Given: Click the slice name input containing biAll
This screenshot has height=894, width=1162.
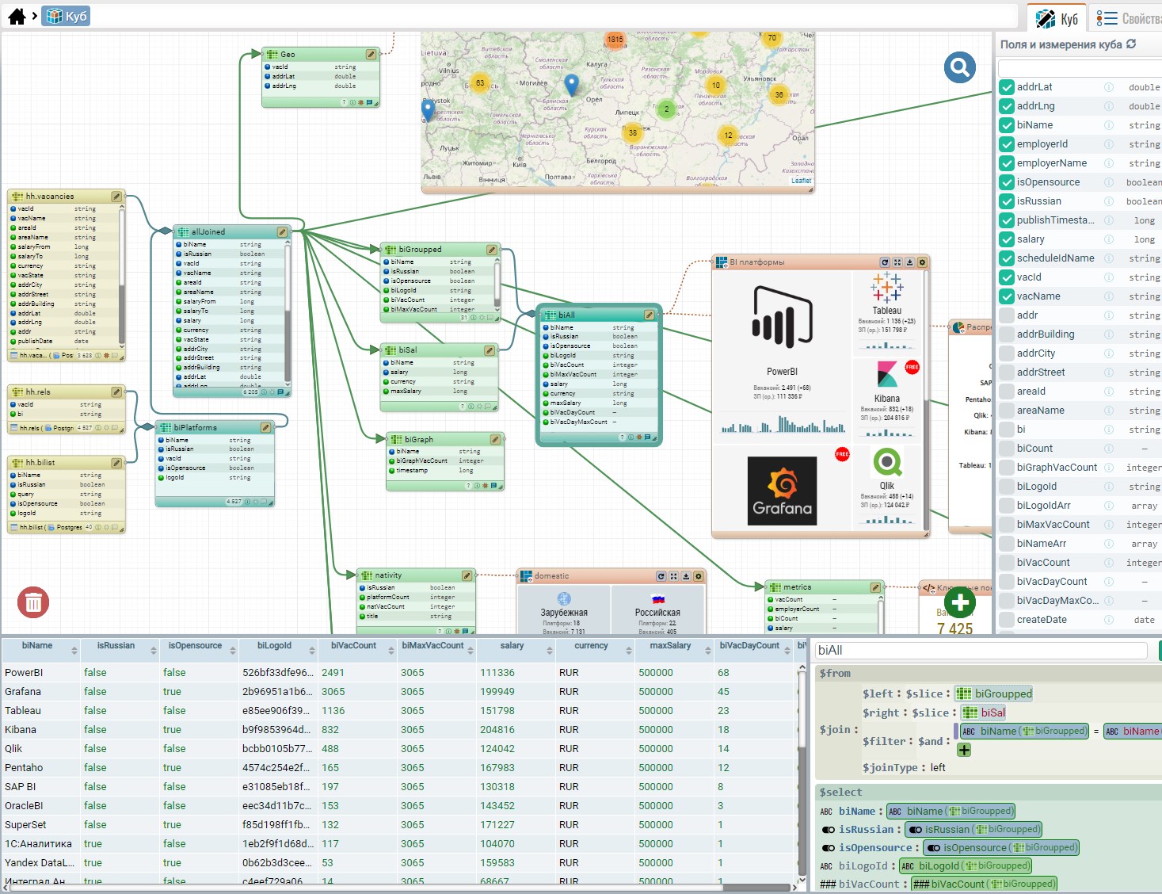Looking at the screenshot, I should click(981, 650).
